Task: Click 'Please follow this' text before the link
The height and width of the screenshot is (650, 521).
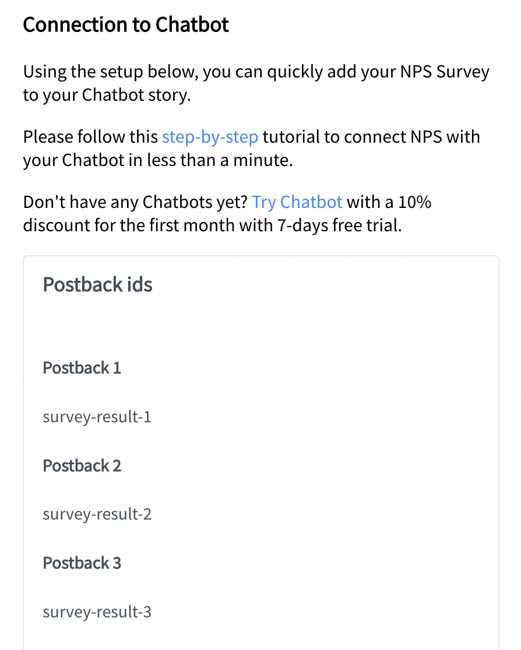Action: click(x=90, y=137)
